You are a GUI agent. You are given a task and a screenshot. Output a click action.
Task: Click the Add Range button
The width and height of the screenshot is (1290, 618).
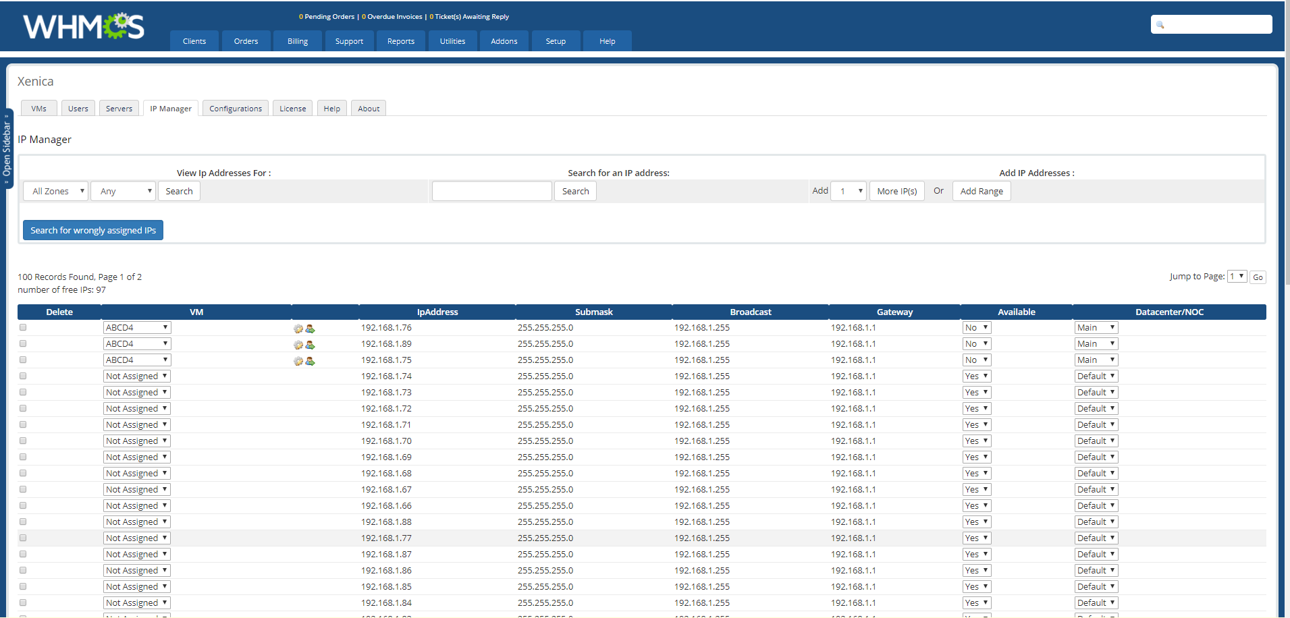point(982,191)
